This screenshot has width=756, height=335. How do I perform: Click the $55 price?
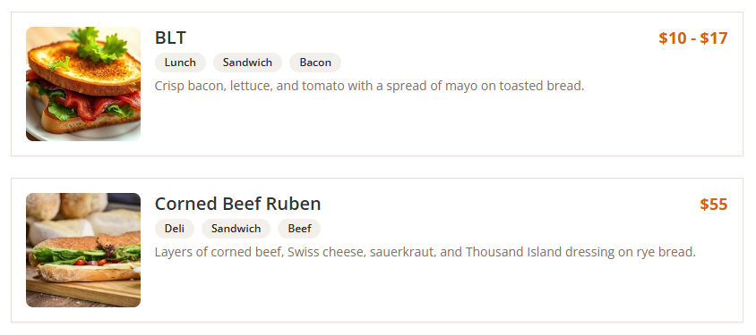[x=714, y=205]
